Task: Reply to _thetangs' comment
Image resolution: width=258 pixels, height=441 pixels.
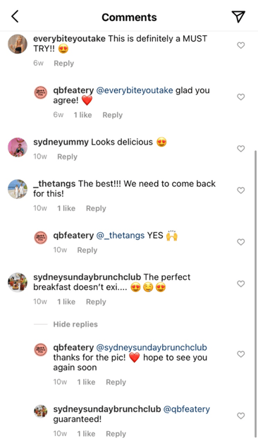Action: (96, 208)
